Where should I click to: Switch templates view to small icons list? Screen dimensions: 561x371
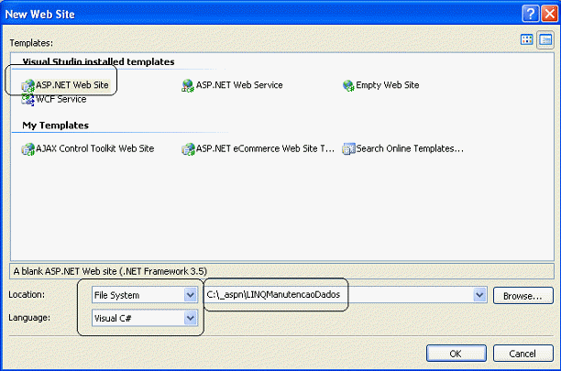(x=545, y=39)
